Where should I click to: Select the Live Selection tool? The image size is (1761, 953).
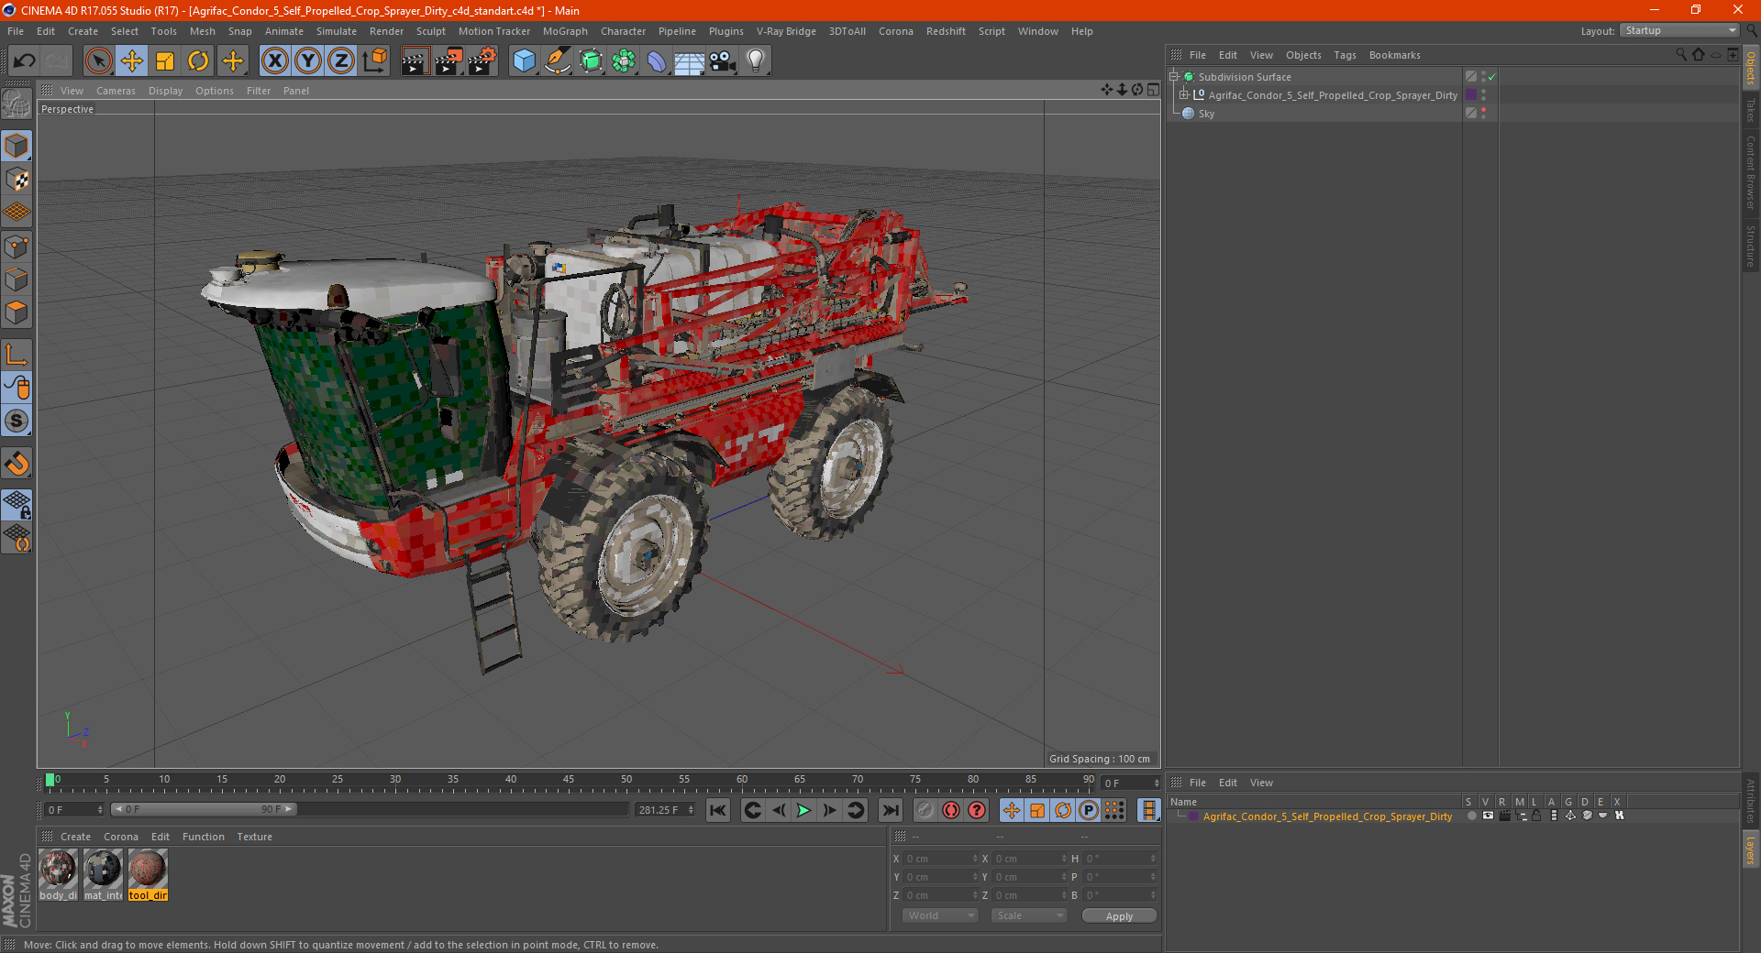(x=98, y=61)
